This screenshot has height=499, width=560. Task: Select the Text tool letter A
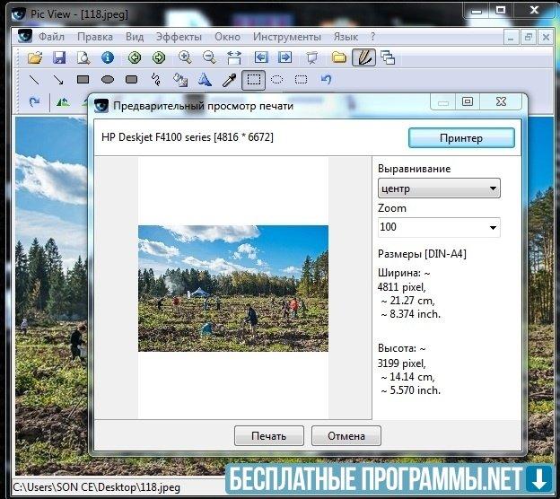click(205, 79)
